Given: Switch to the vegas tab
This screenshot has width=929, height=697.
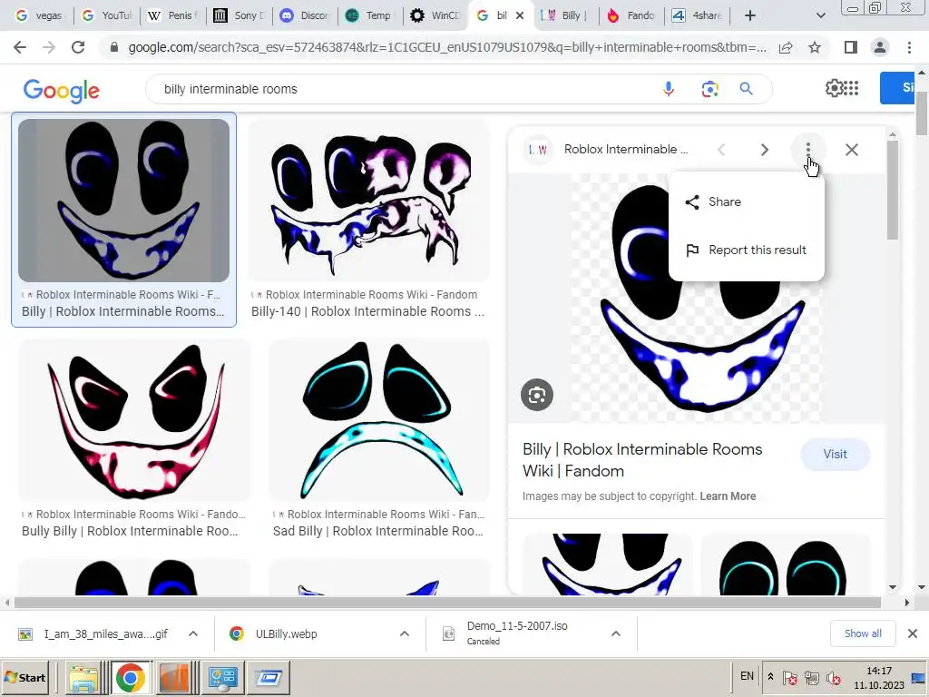Looking at the screenshot, I should tap(40, 15).
